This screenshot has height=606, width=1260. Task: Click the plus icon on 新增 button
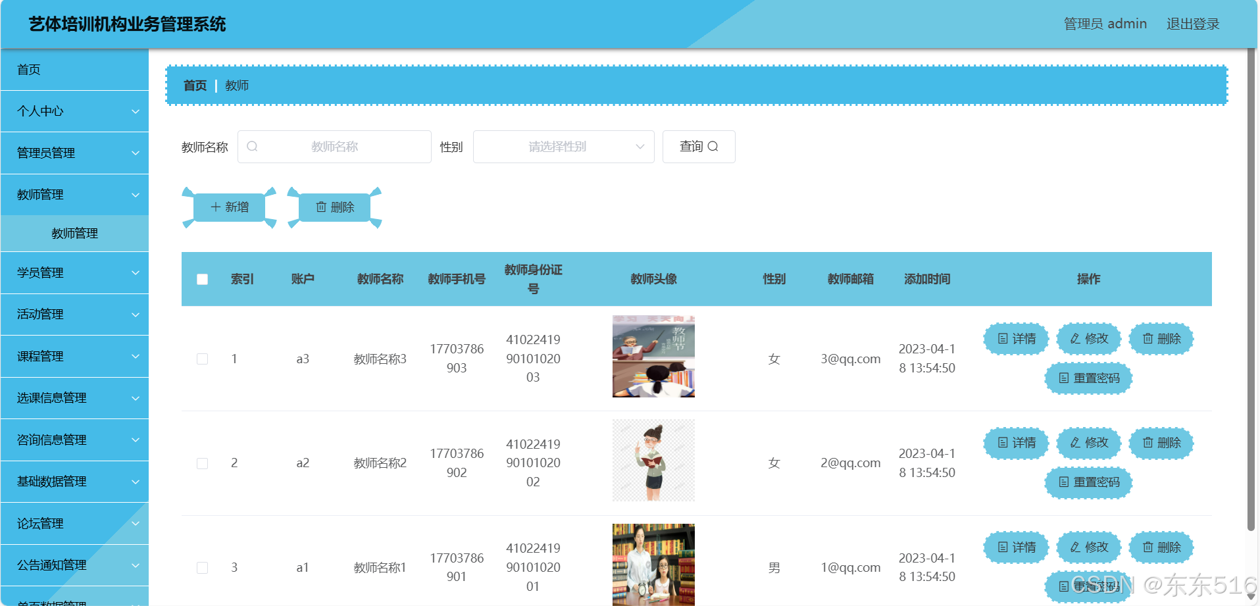pos(215,207)
